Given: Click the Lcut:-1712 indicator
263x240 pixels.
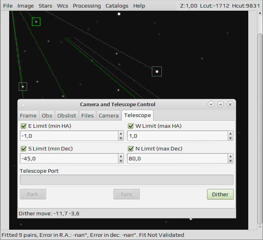Looking at the screenshot, I should coord(214,6).
